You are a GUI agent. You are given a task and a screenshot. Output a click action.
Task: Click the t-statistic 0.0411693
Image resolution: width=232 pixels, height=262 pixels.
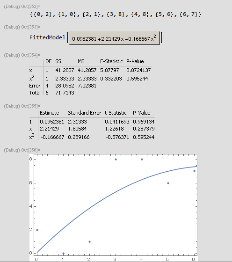(x=117, y=122)
